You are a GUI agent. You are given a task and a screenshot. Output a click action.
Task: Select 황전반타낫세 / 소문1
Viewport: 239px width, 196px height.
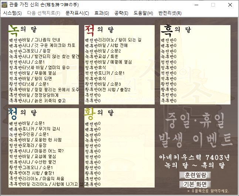point(28,84)
